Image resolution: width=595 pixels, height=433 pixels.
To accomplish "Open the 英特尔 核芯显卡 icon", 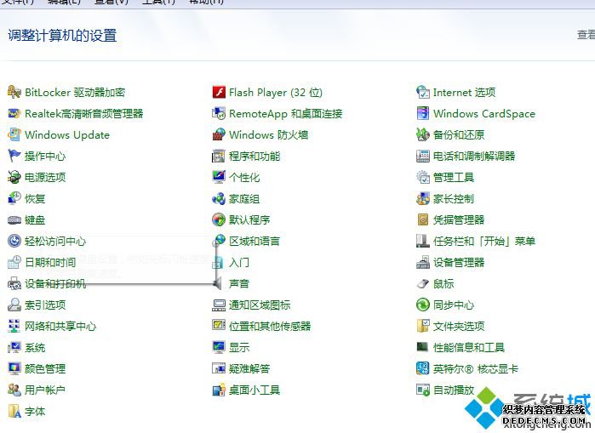I will 423,368.
